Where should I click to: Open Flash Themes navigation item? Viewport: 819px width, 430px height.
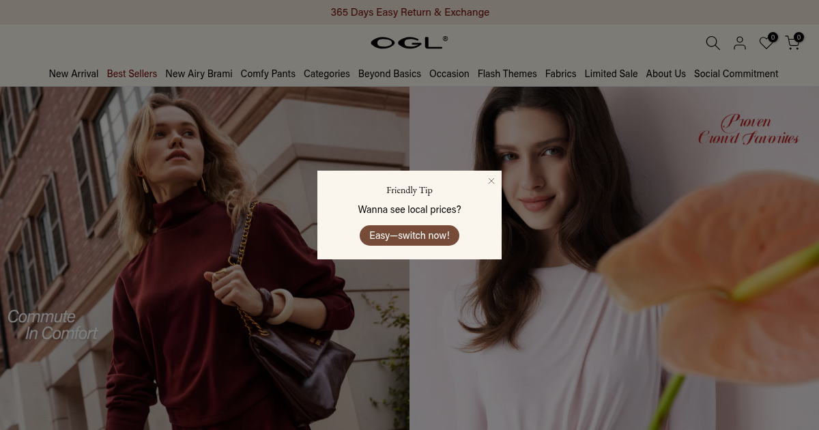point(507,74)
